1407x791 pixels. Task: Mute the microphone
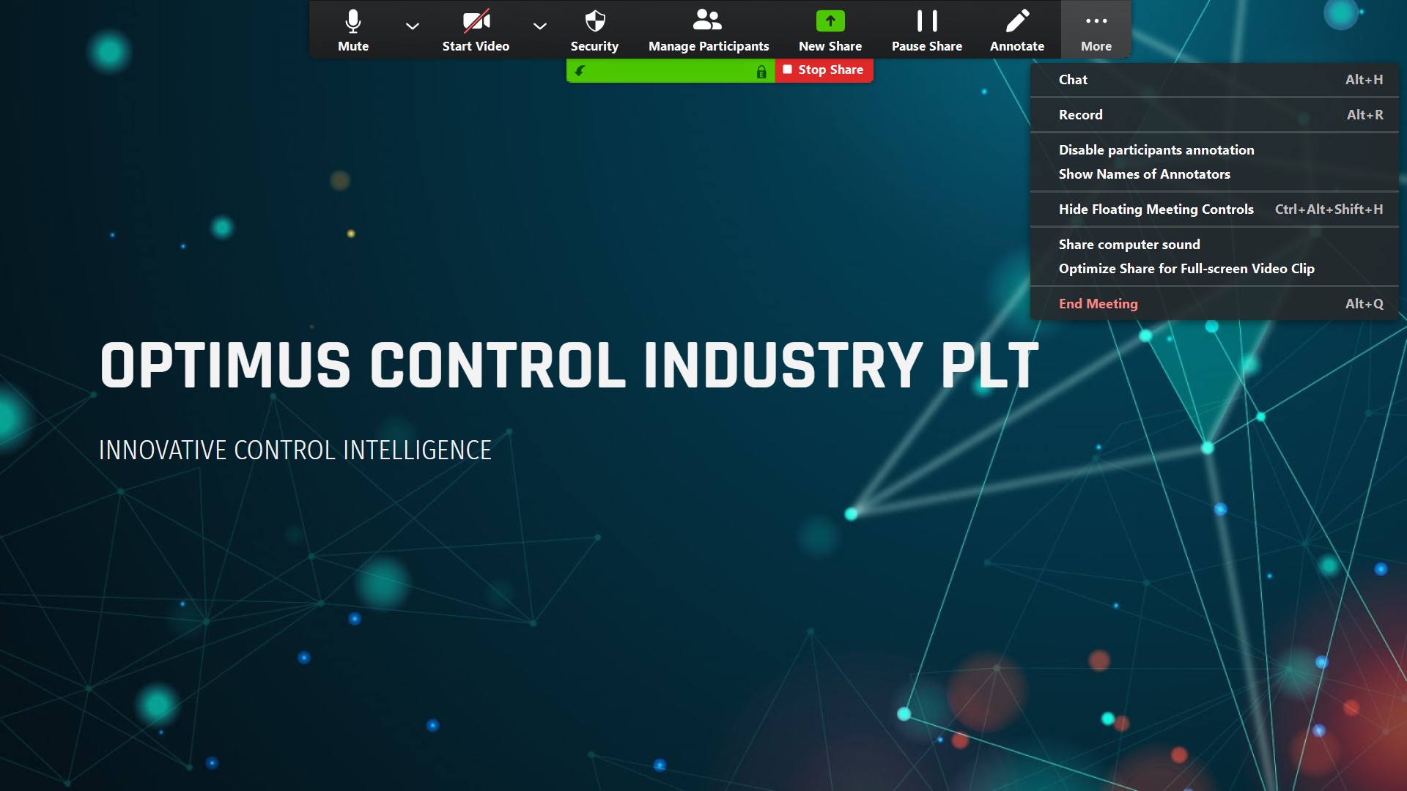[x=352, y=30]
